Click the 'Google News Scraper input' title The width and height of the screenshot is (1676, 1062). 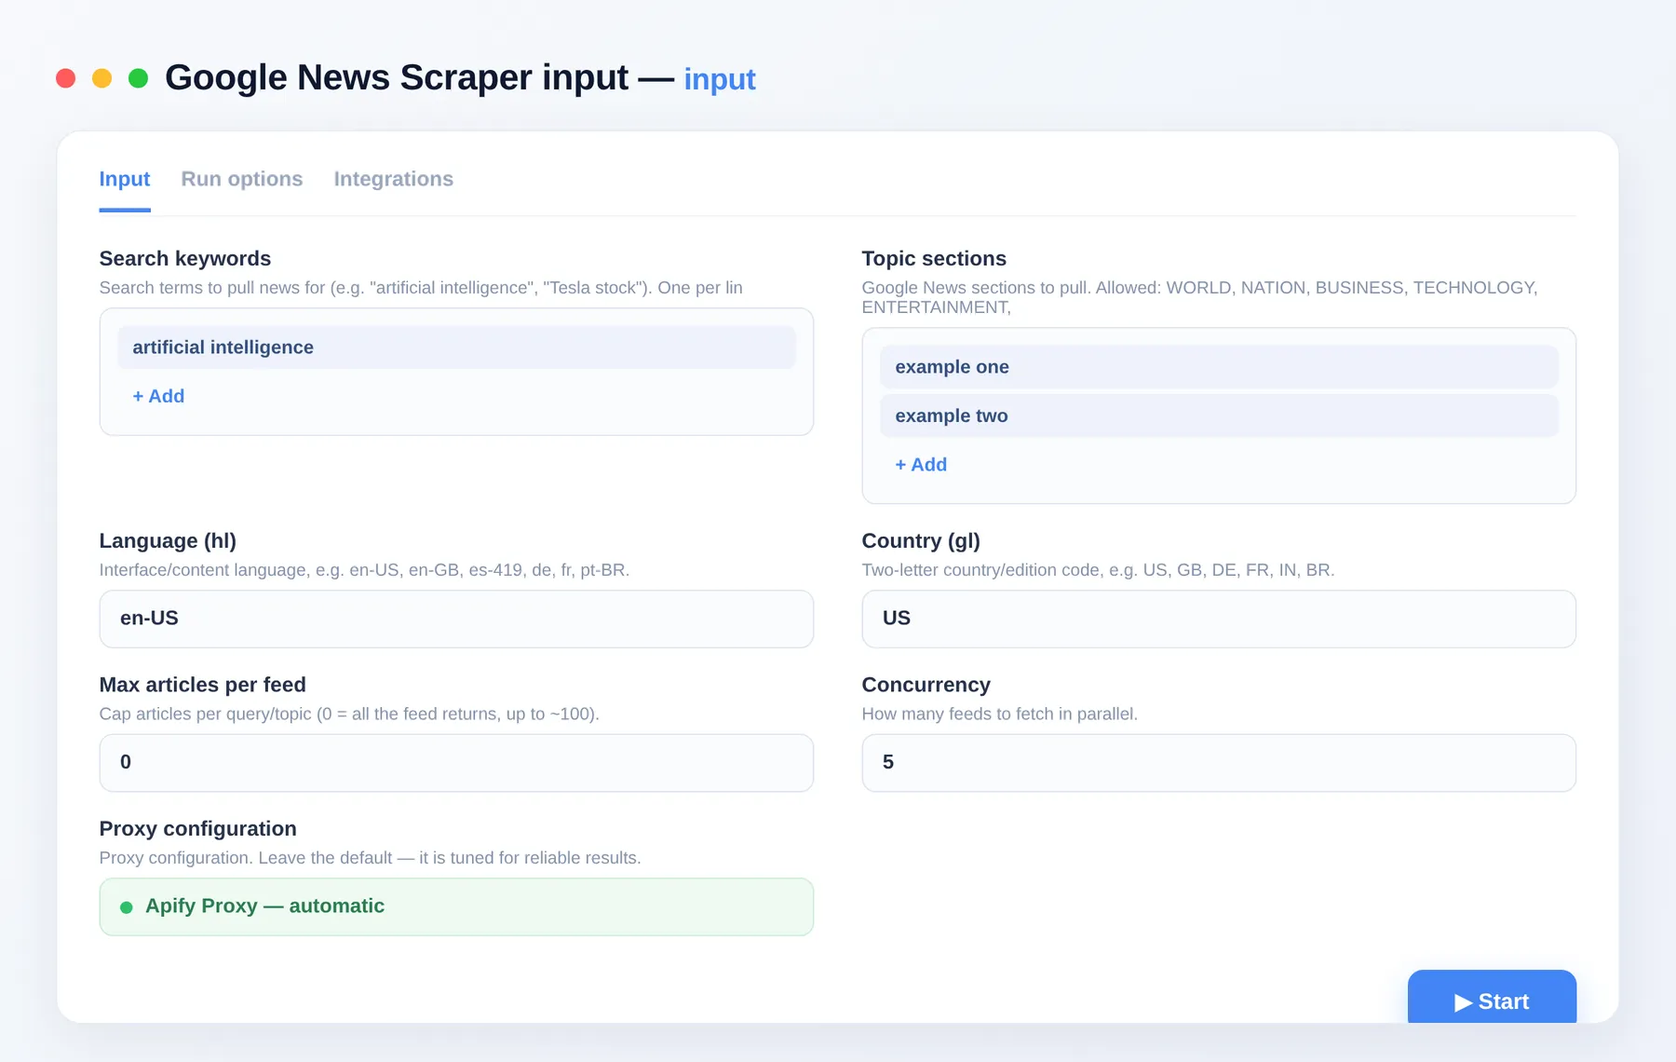click(x=397, y=77)
